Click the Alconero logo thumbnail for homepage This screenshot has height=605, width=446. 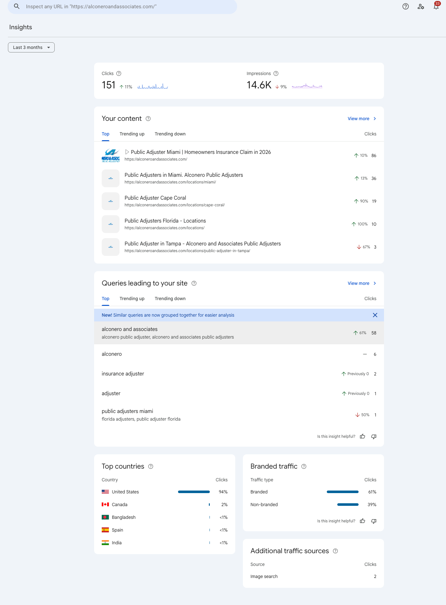coord(111,155)
